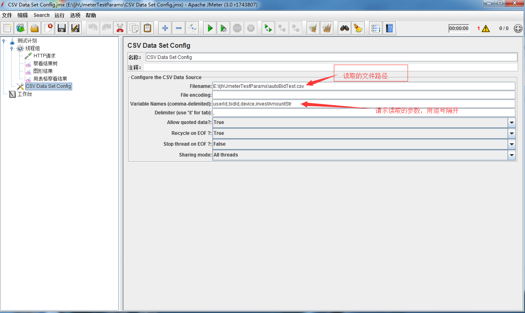The width and height of the screenshot is (525, 313).
Task: Open the Search menu
Action: (42, 15)
